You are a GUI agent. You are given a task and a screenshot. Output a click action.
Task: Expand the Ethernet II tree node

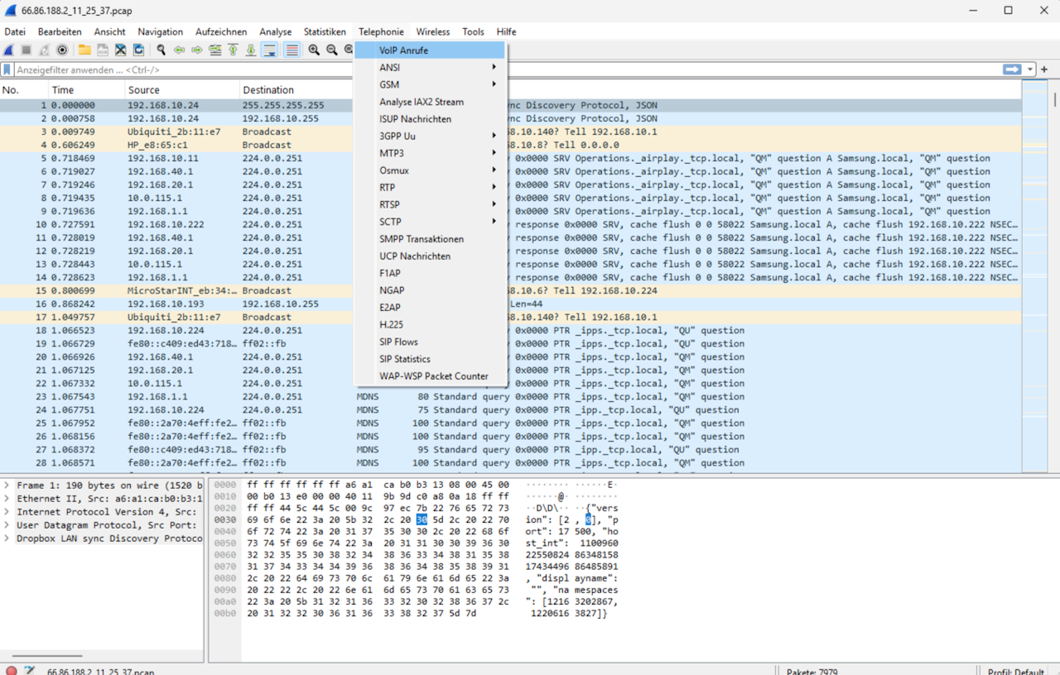(7, 499)
